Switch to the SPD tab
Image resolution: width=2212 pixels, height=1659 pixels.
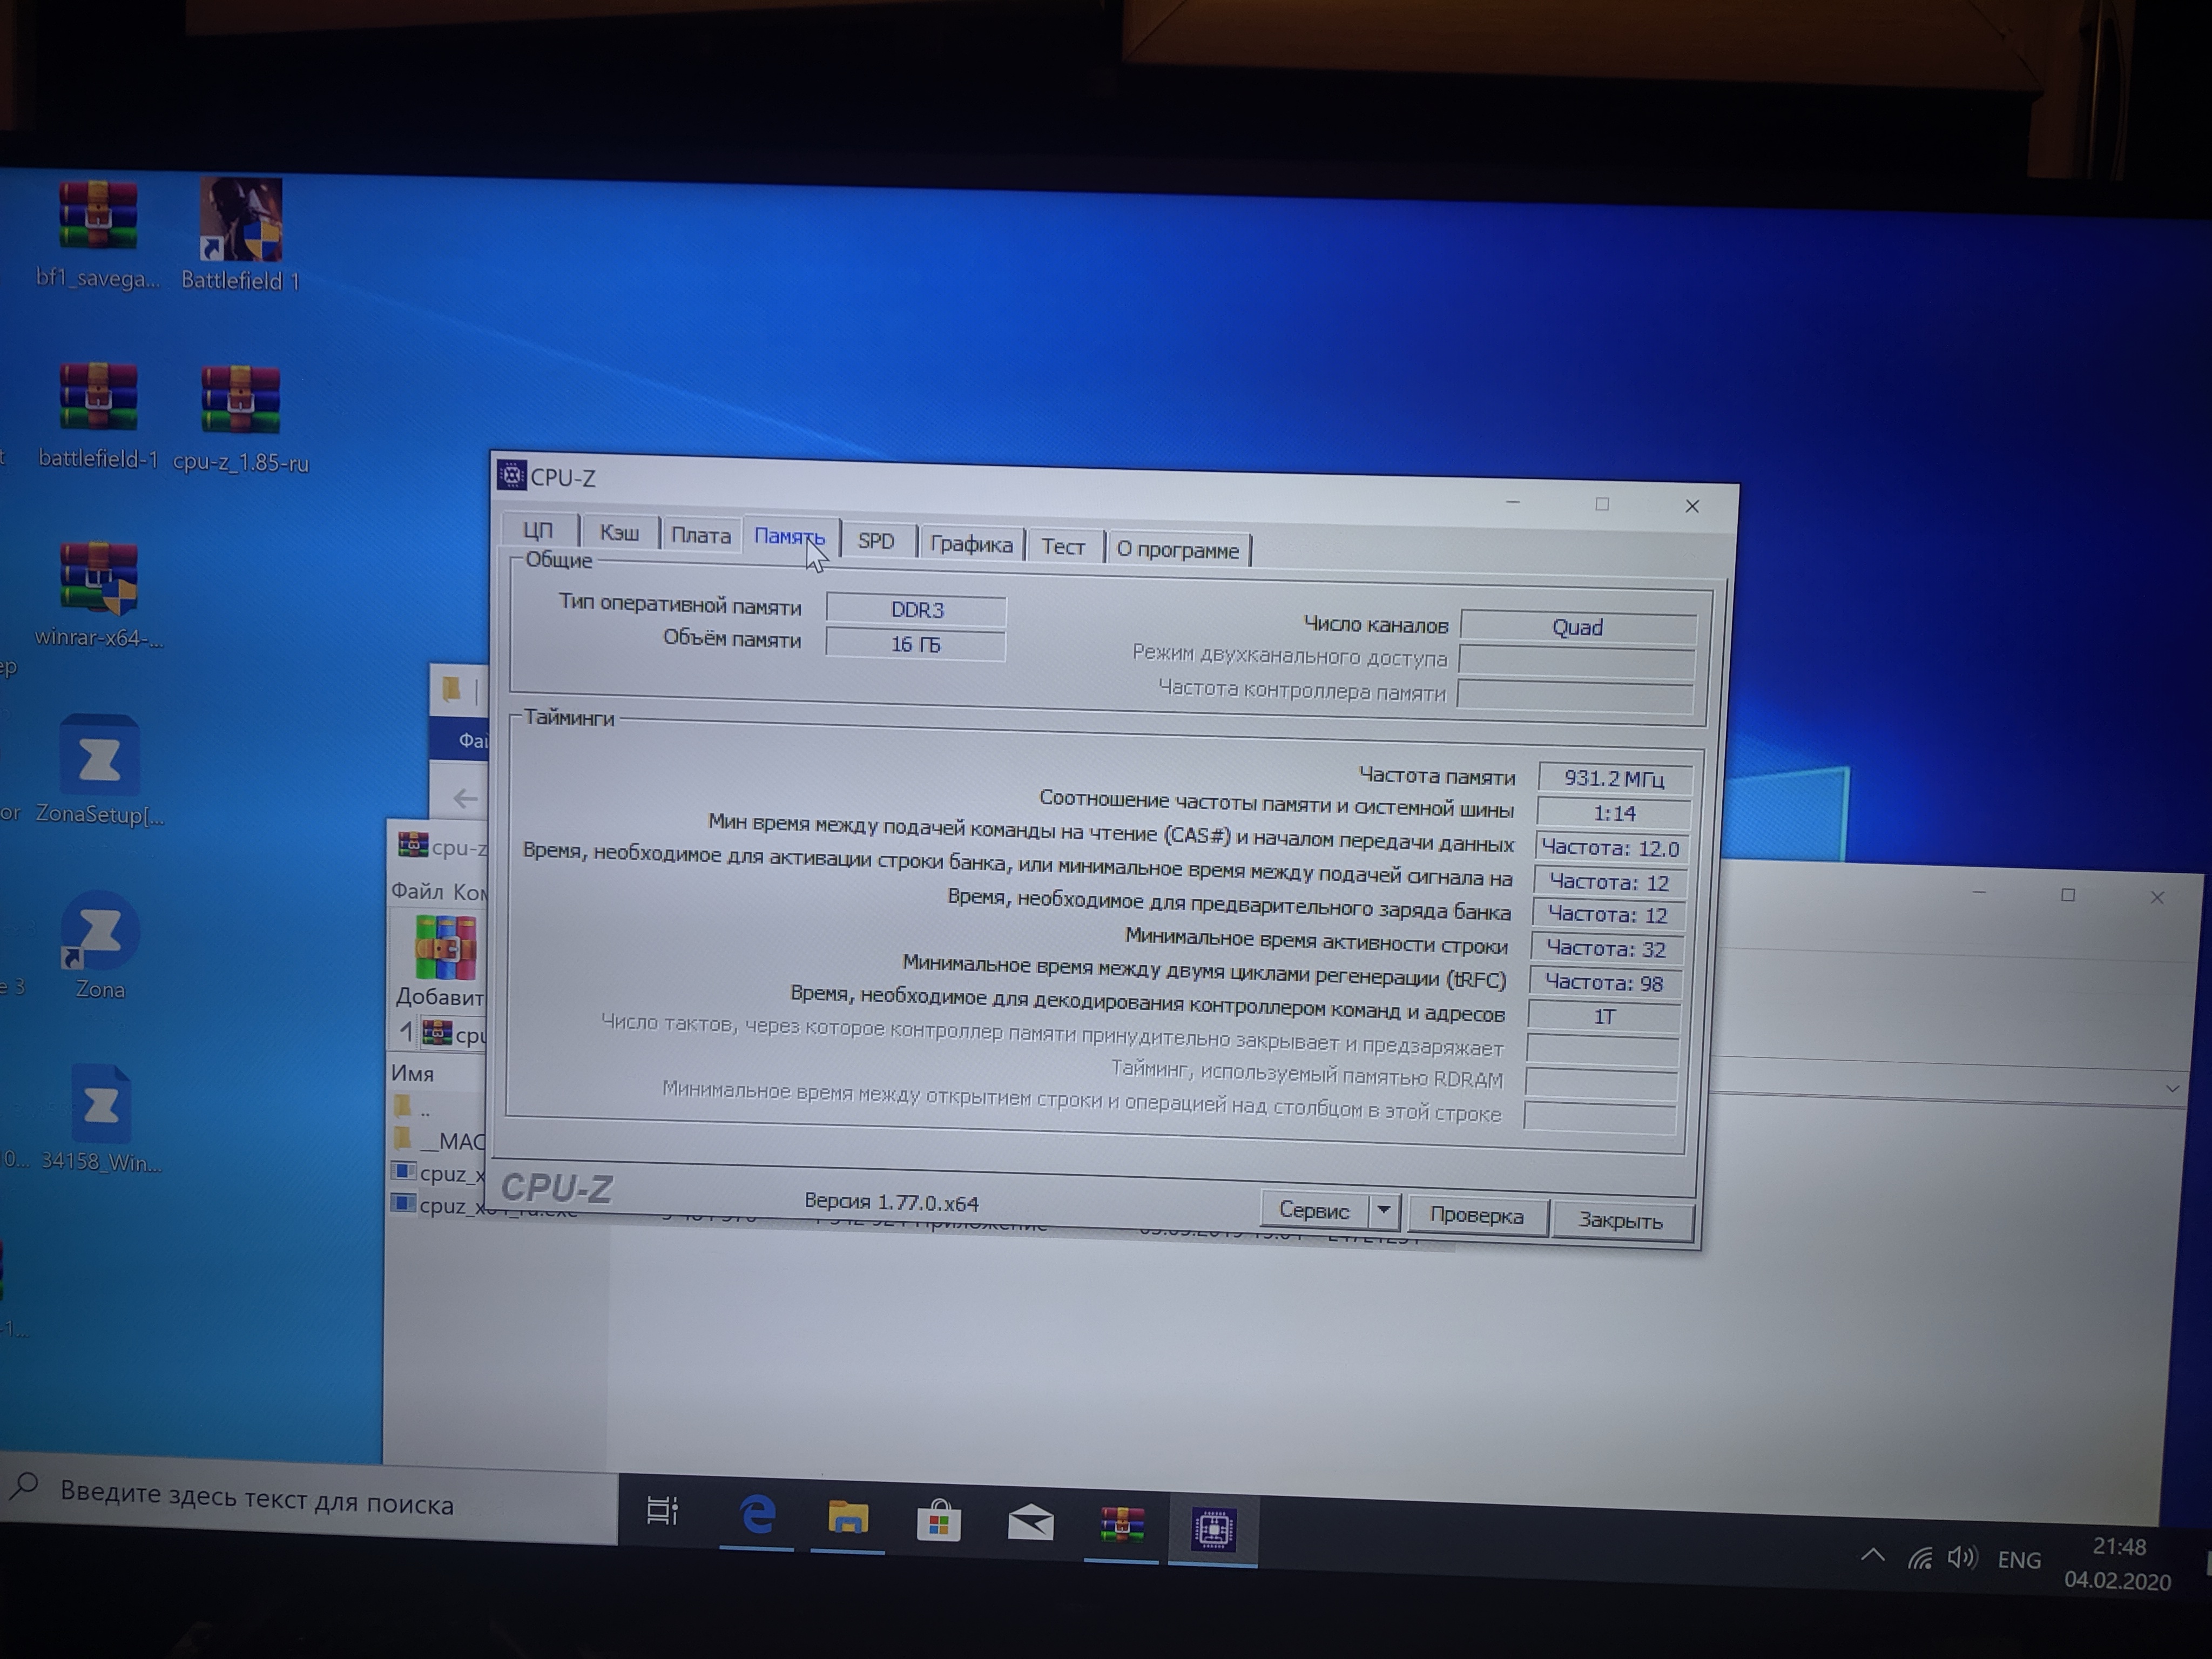click(876, 541)
